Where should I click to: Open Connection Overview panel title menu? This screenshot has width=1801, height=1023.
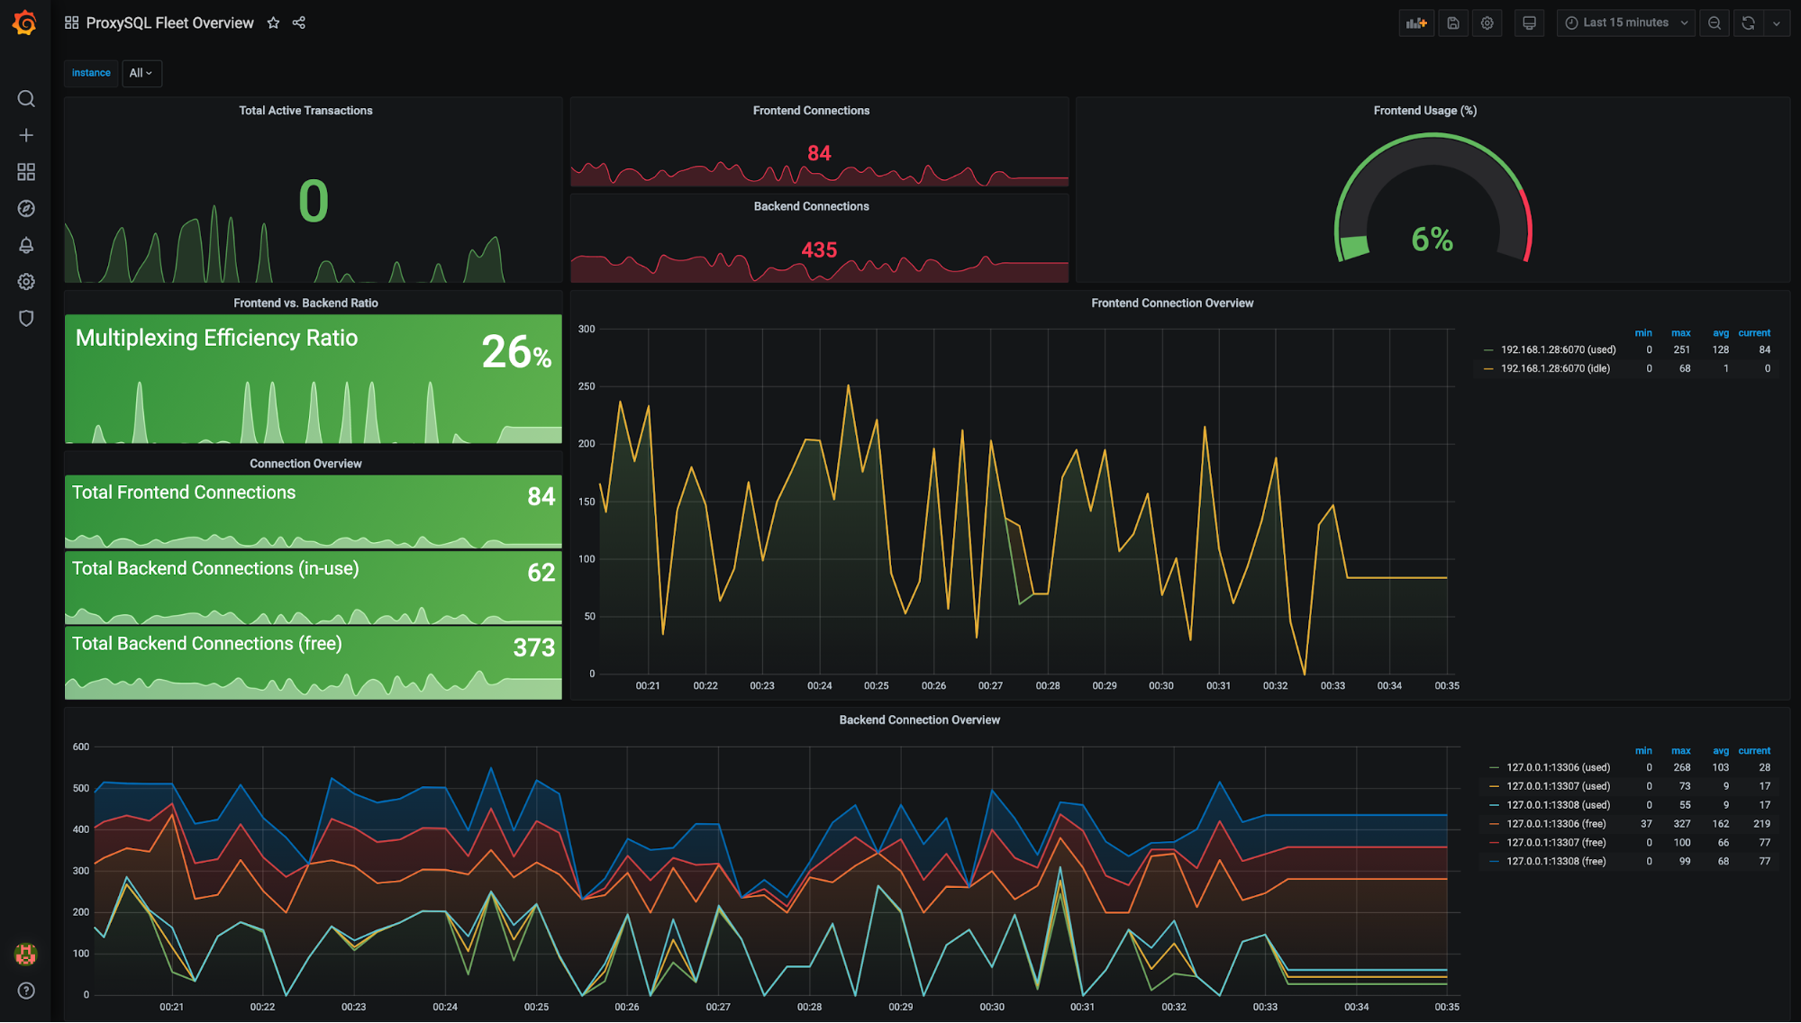pyautogui.click(x=305, y=464)
